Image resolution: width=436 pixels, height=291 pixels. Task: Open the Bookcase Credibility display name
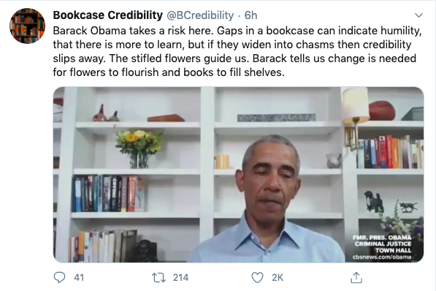pos(108,15)
